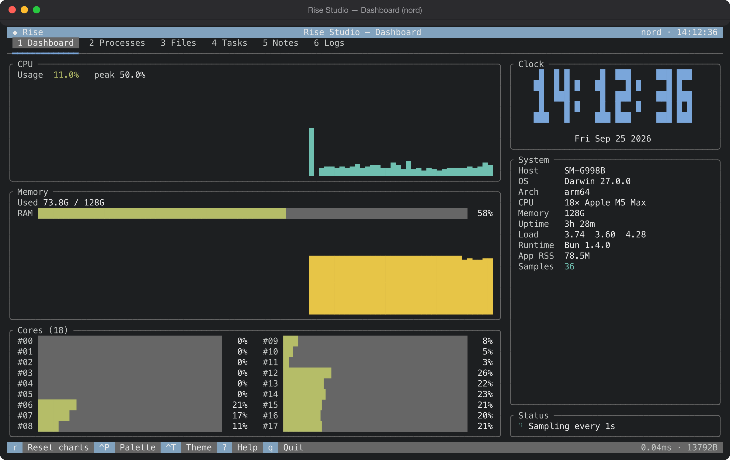Image resolution: width=730 pixels, height=460 pixels.
Task: Click core #12 usage bar
Action: click(x=375, y=373)
